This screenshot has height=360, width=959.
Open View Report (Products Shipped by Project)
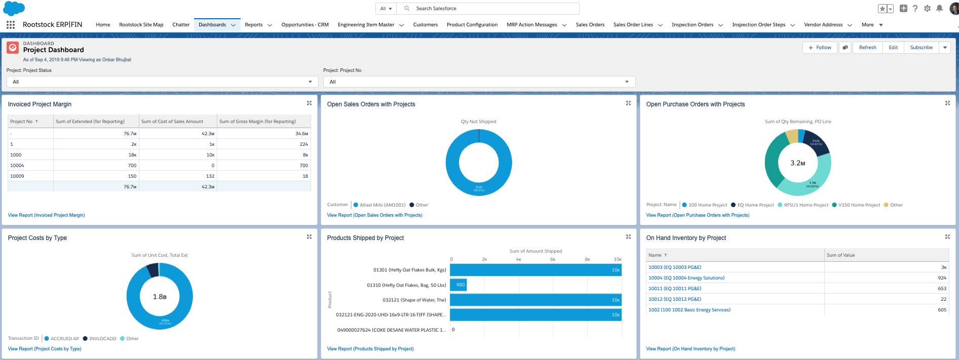pyautogui.click(x=370, y=349)
